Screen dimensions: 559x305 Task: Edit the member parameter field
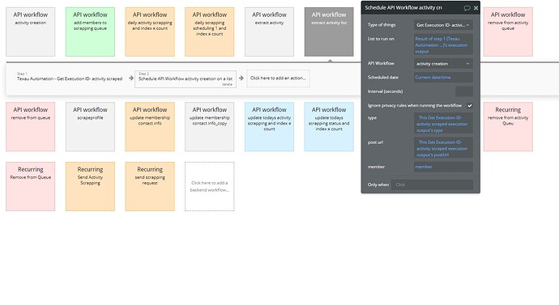click(443, 167)
